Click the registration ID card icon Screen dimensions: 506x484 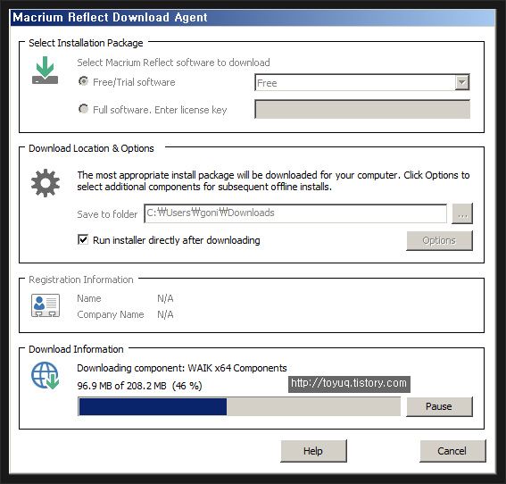click(46, 305)
